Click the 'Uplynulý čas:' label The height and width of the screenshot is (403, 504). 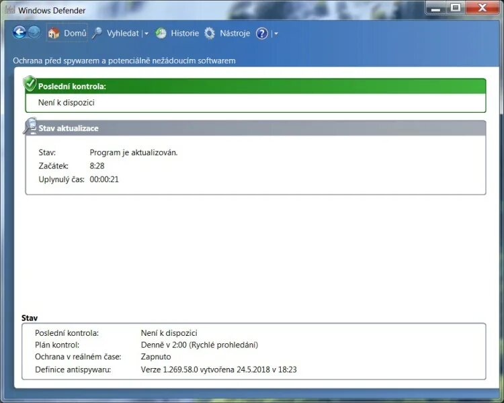click(61, 179)
